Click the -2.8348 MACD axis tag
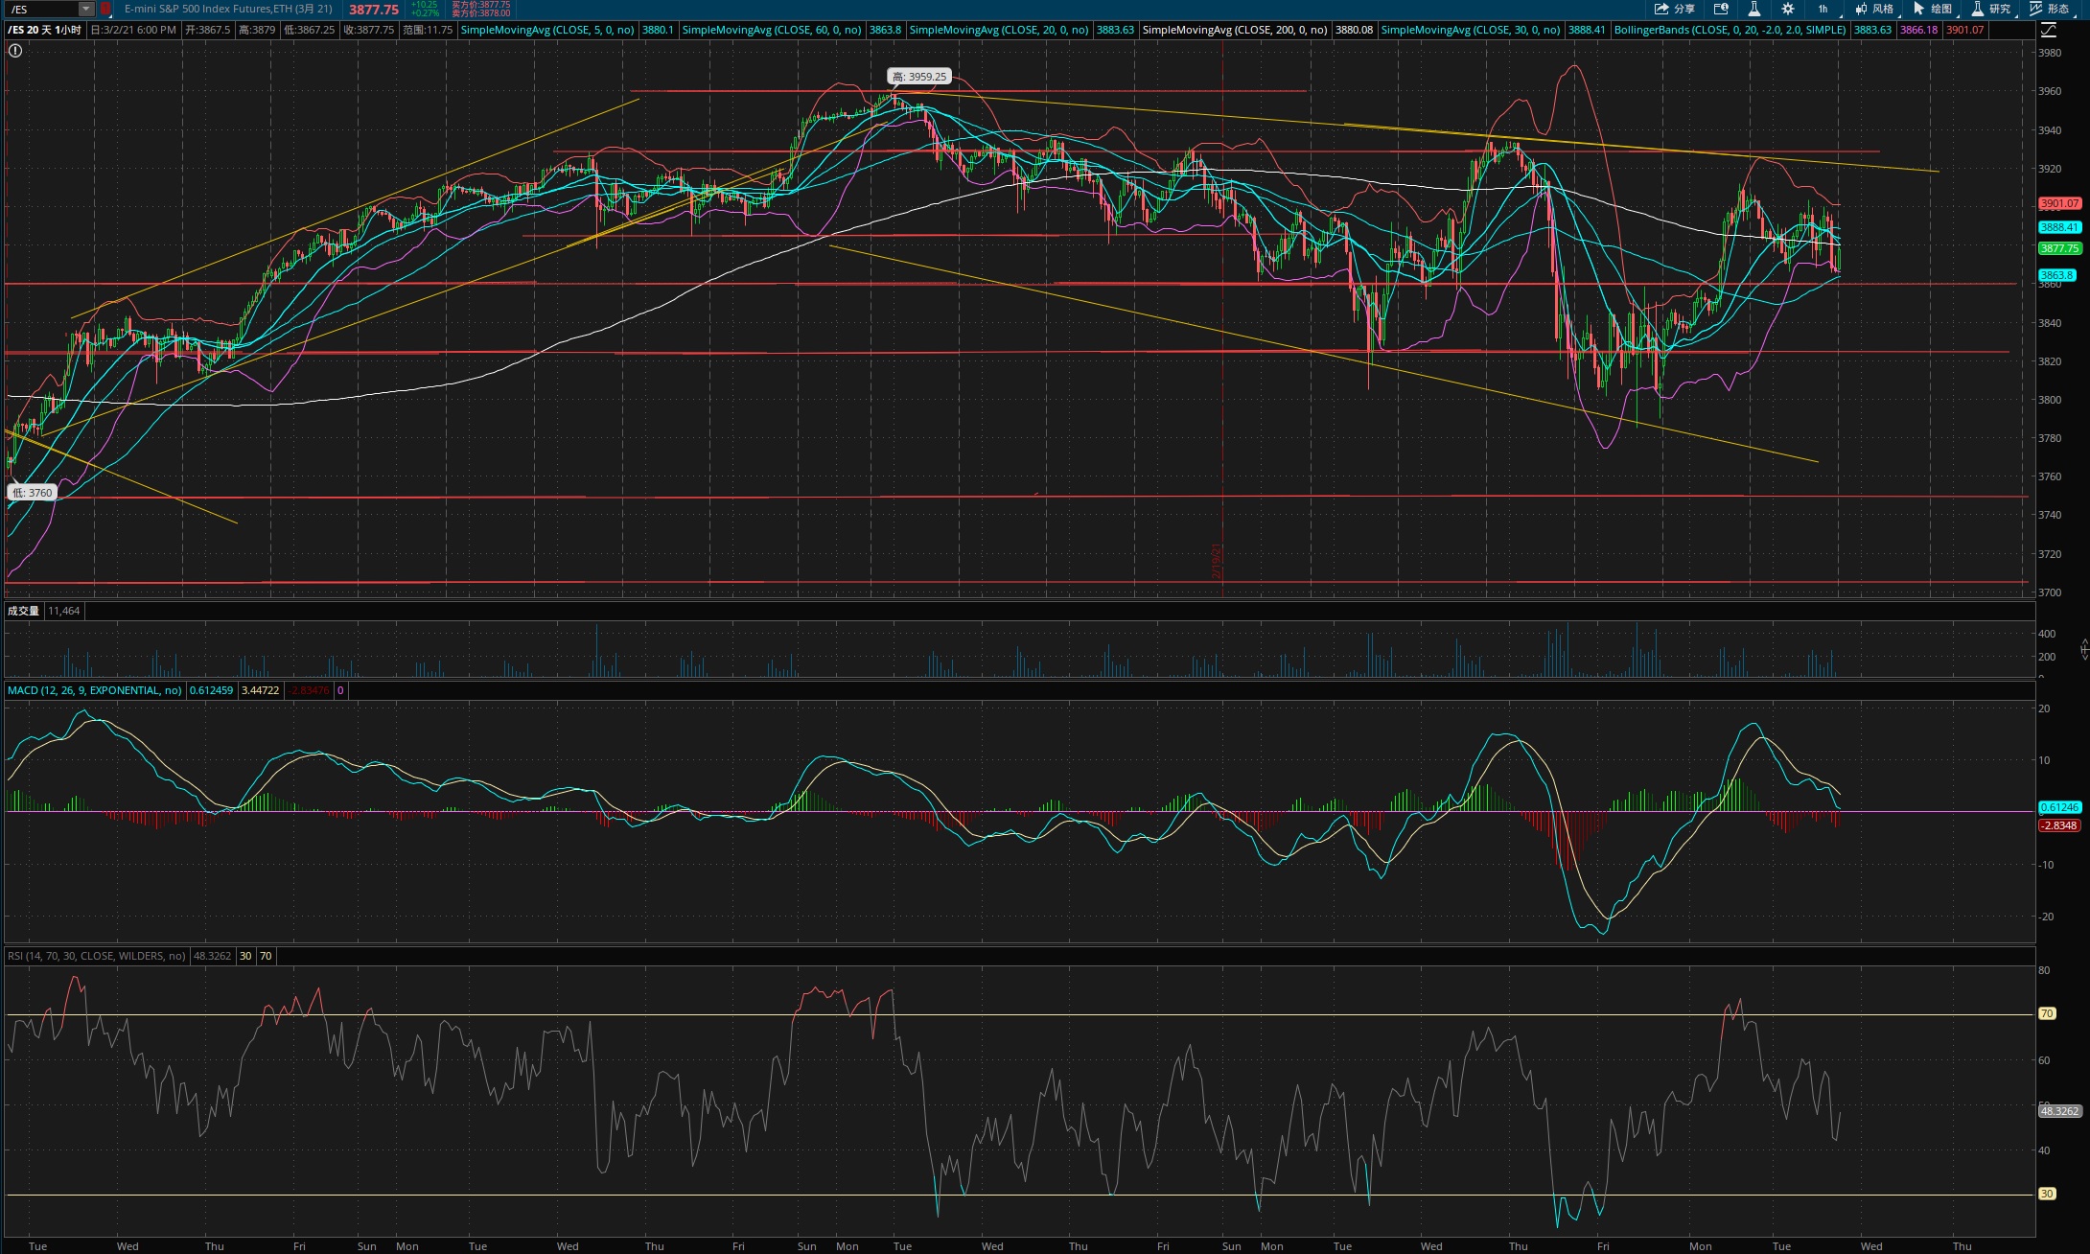 click(x=2058, y=825)
